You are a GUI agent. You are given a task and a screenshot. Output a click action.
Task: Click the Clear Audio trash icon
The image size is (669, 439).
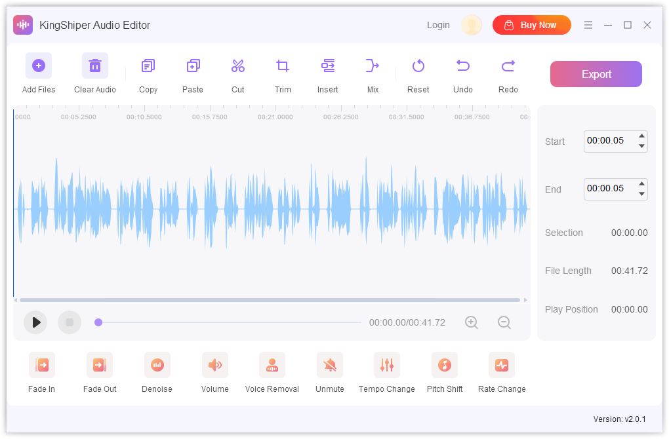(94, 66)
